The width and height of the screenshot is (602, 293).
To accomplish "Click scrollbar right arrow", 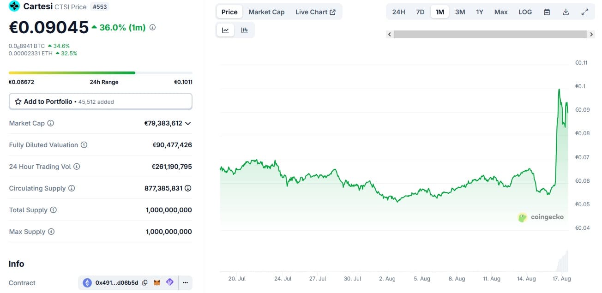I will click(x=591, y=34).
